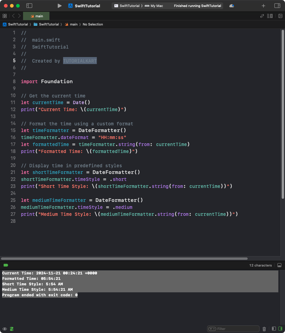Click Short Time Style output line
Viewport: 285px width, 333px height.
32,284
